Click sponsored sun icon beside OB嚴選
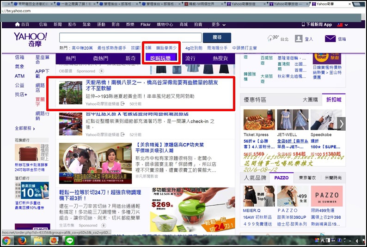The image size is (367, 247). (101, 71)
